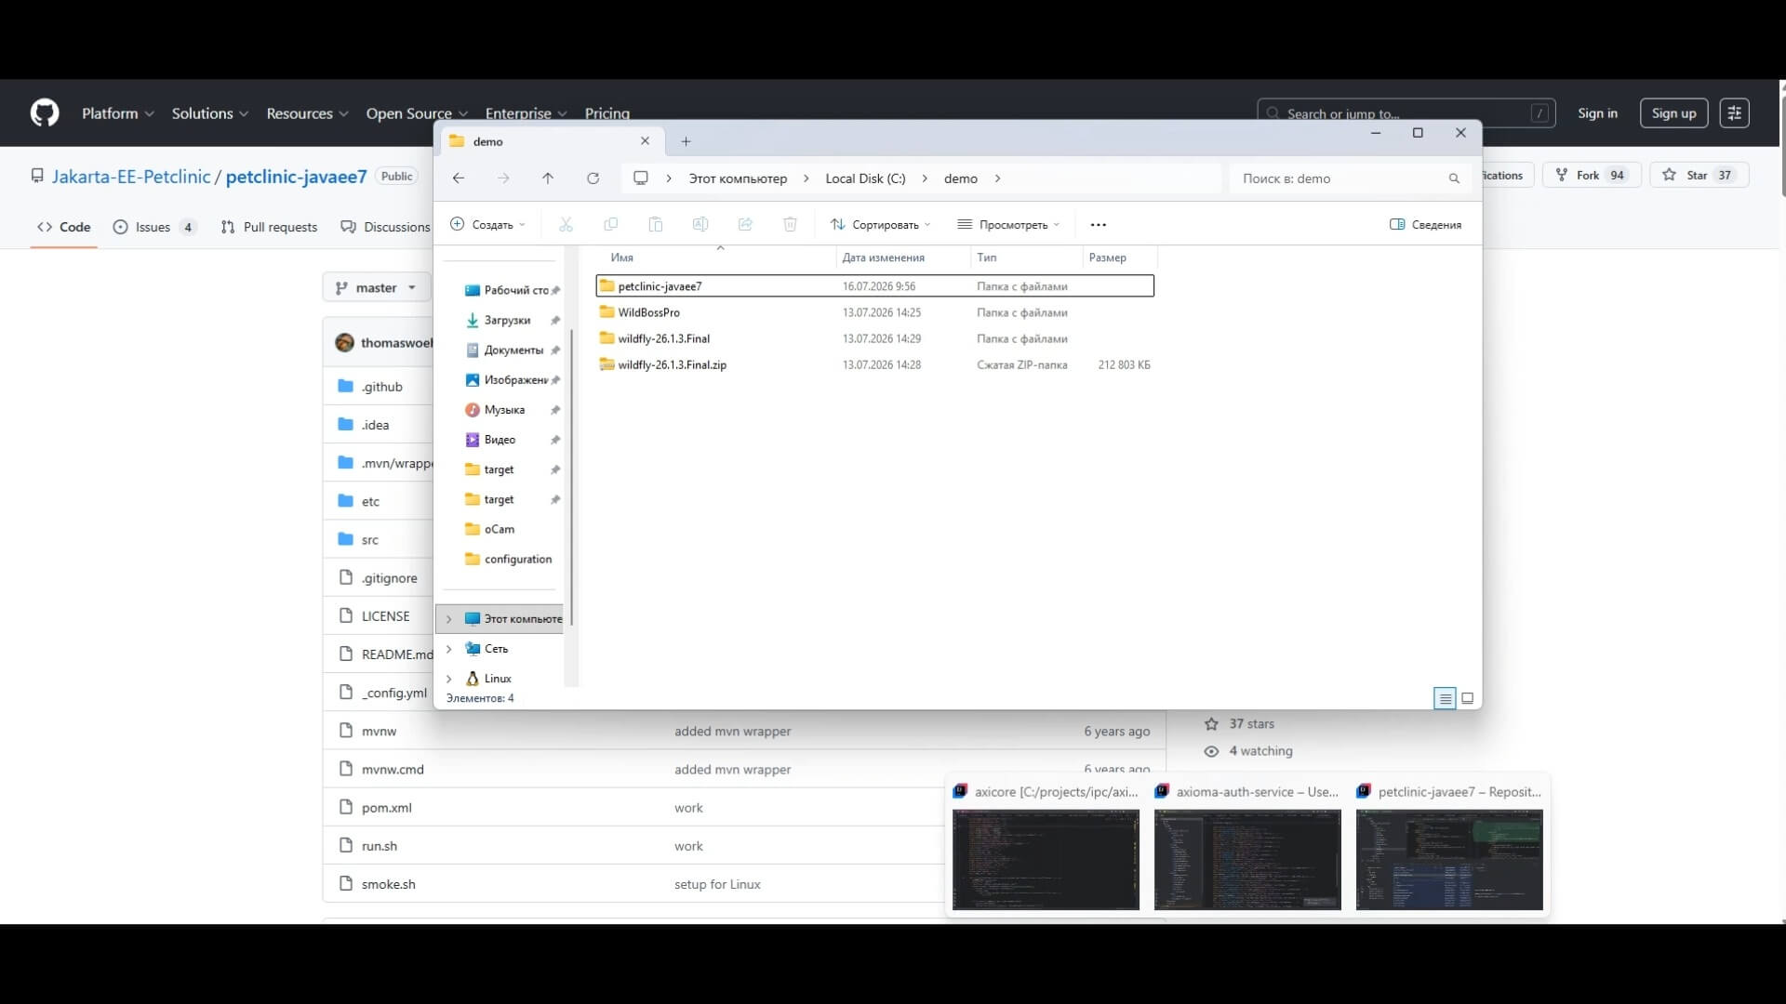The image size is (1786, 1004).
Task: Open run.sh file on GitHub
Action: coord(380,846)
